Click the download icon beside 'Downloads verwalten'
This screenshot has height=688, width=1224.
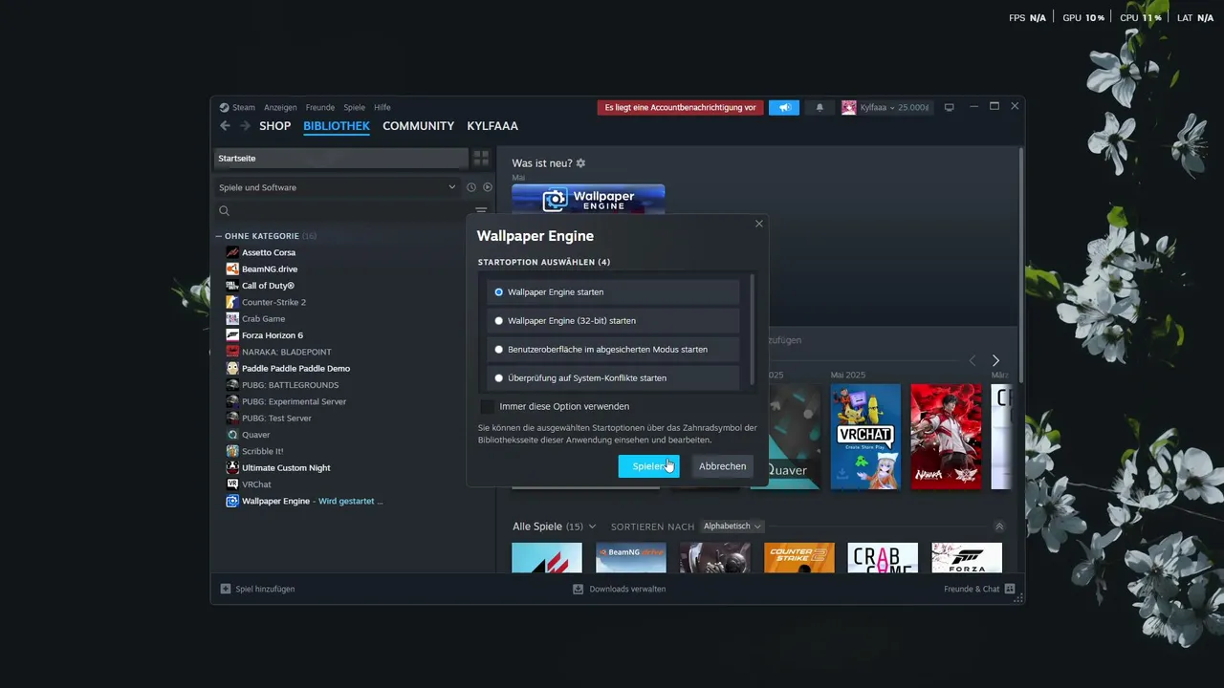click(x=578, y=589)
